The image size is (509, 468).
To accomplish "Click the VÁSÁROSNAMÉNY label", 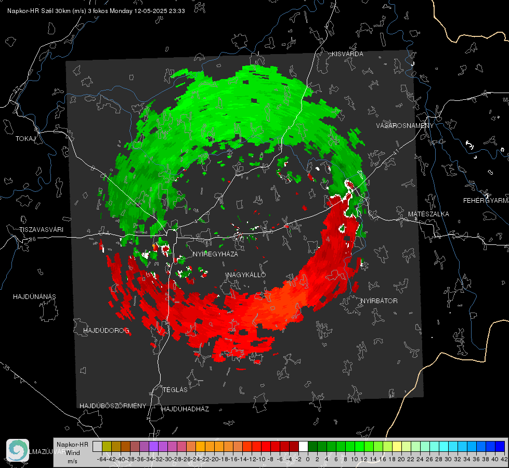I will [x=405, y=126].
